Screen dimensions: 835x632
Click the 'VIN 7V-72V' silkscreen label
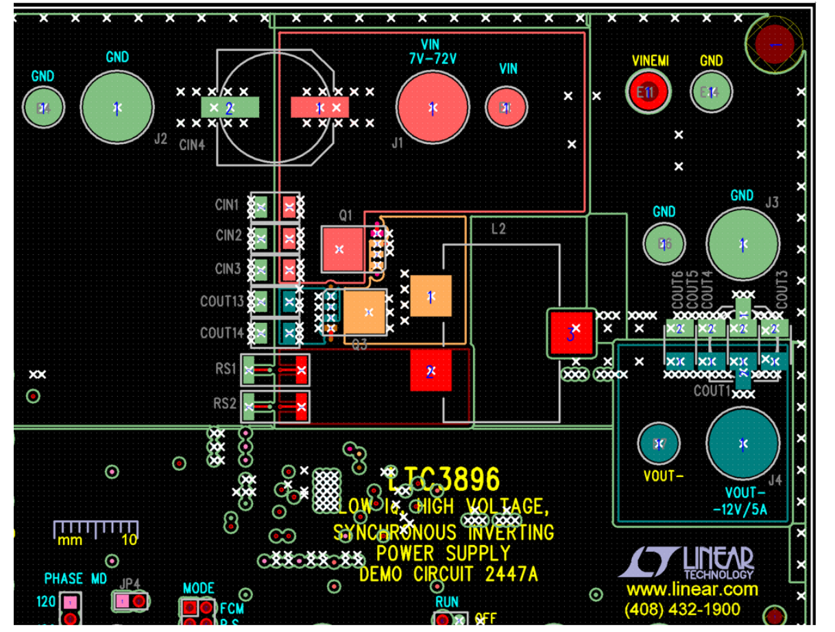click(x=432, y=51)
